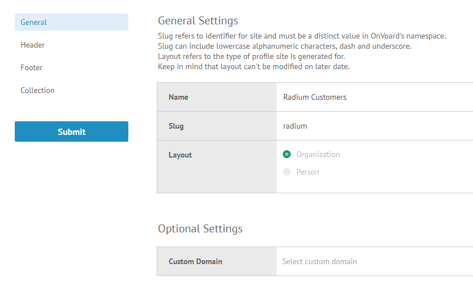
Task: Click the Submit button
Action: pos(72,131)
